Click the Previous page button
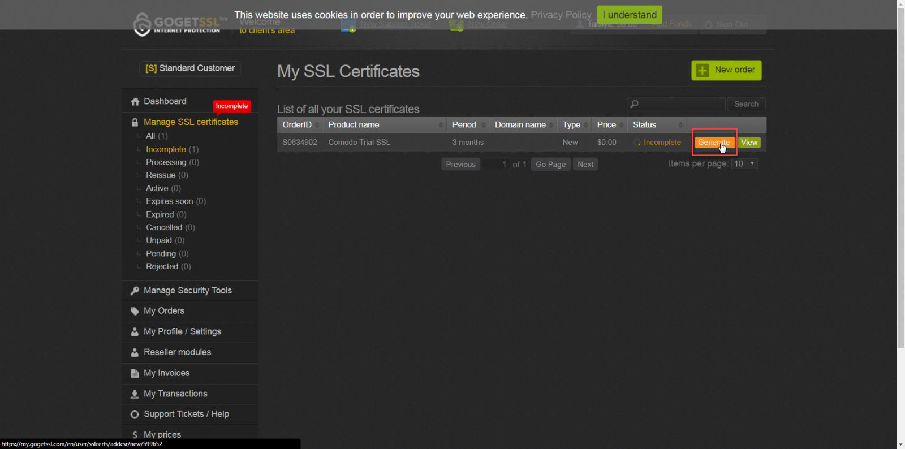The height and width of the screenshot is (449, 905). (460, 165)
